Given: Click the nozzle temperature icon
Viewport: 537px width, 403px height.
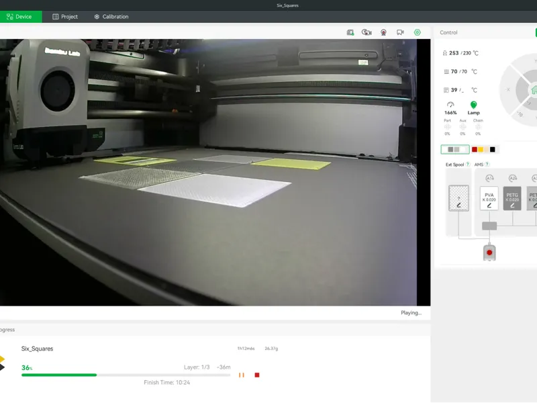Looking at the screenshot, I should tap(444, 53).
